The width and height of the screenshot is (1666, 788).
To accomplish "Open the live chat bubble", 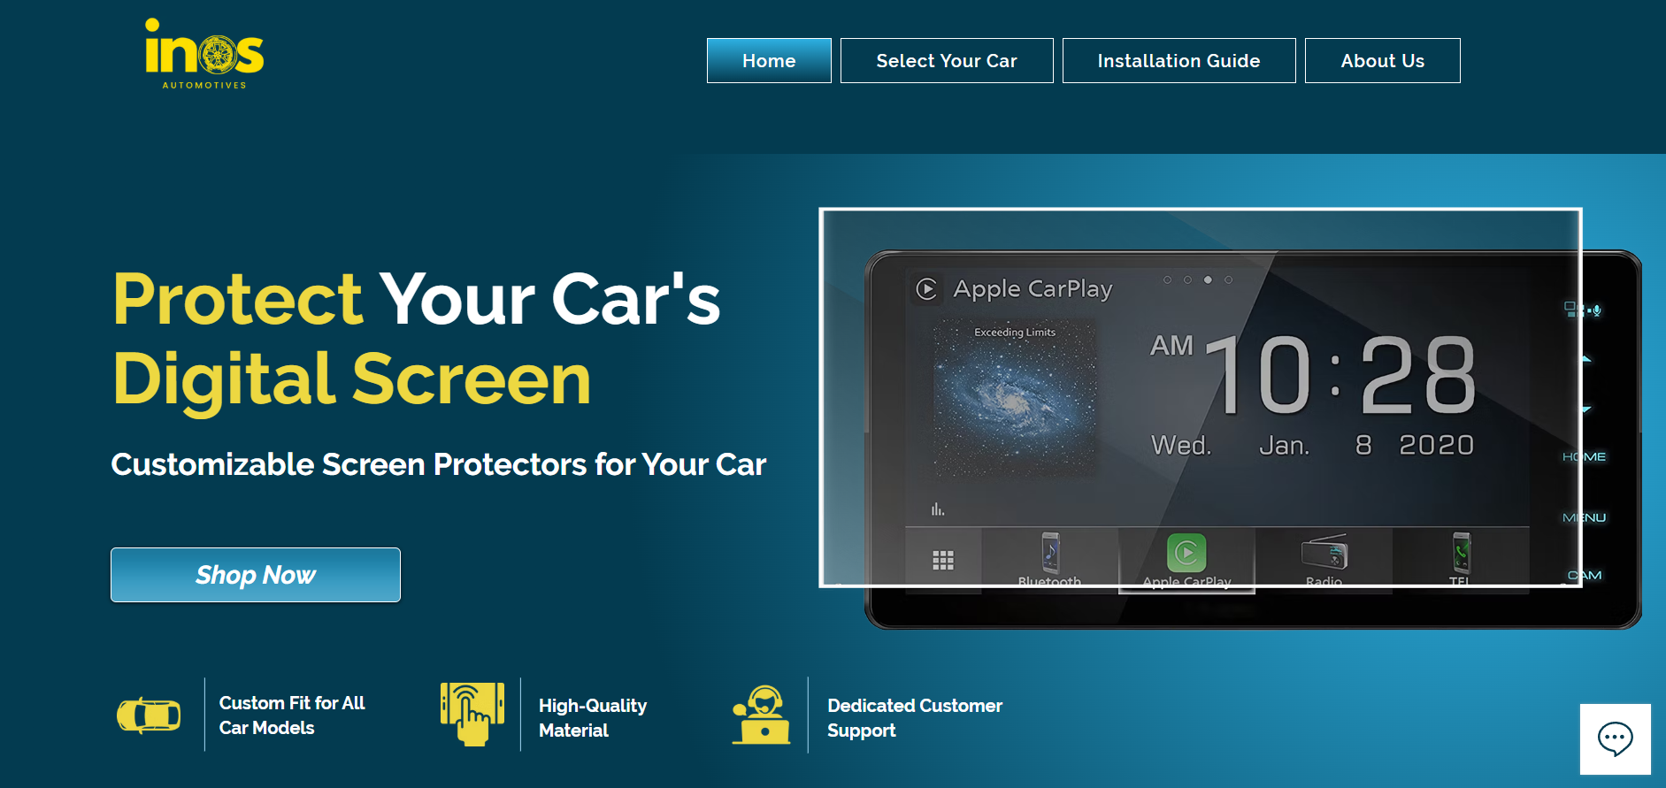I will tap(1616, 738).
